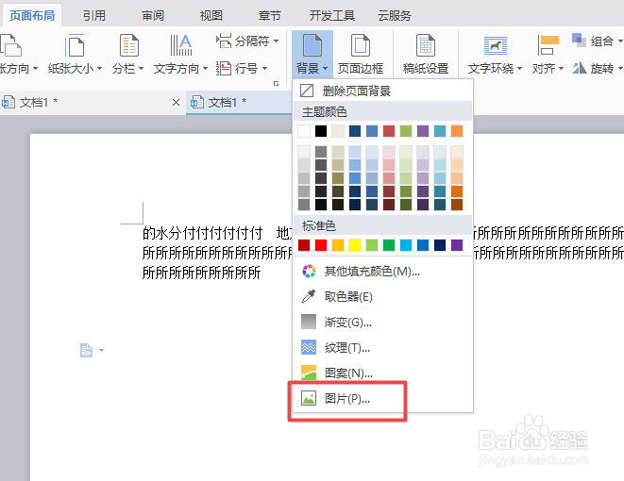Select the 取色器 eyedropper icon
Viewport: 624px width, 481px height.
point(309,296)
